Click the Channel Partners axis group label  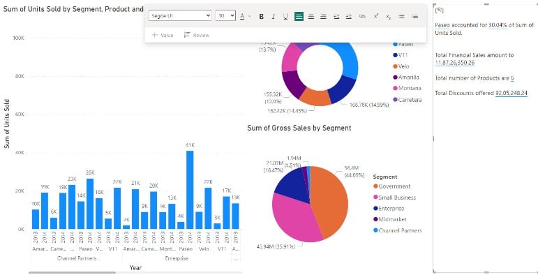(77, 258)
